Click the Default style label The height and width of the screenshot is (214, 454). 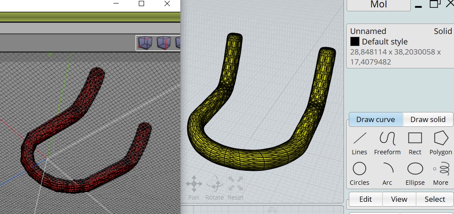tap(385, 42)
